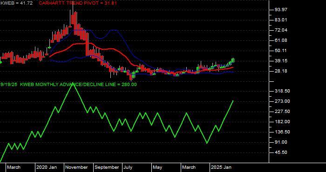Click the 28.18 price axis value
This screenshot has width=326, height=172.
tap(281, 71)
